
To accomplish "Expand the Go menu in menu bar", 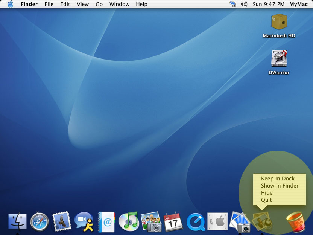I will click(99, 4).
